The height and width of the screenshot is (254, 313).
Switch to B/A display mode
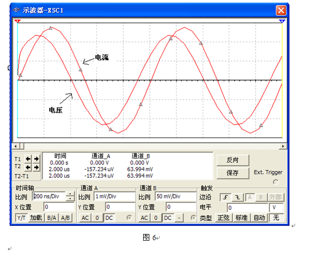[52, 218]
